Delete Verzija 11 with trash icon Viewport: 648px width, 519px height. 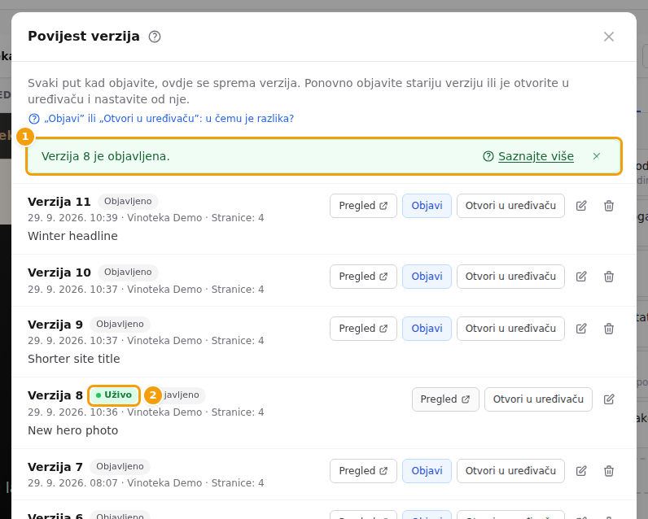point(608,206)
